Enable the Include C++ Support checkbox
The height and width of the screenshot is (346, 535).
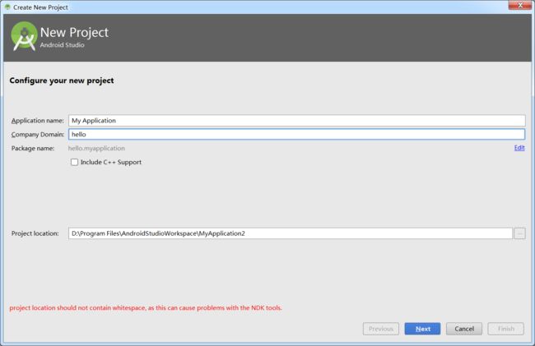(x=74, y=162)
